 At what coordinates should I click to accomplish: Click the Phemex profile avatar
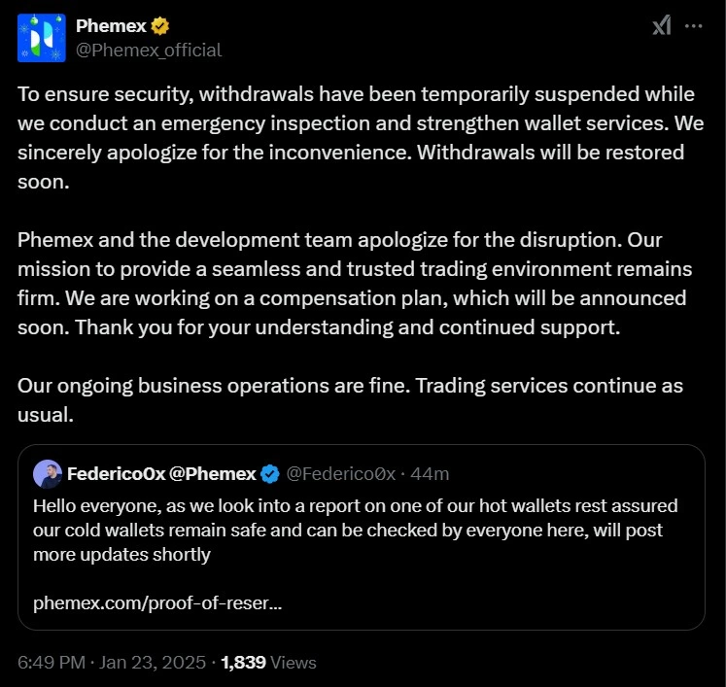point(42,38)
